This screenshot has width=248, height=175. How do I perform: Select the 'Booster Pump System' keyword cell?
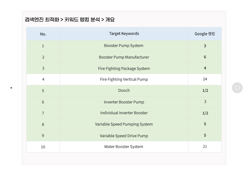click(124, 46)
